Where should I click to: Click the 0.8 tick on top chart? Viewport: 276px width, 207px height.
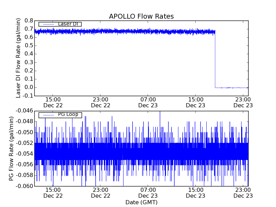(x=29, y=21)
